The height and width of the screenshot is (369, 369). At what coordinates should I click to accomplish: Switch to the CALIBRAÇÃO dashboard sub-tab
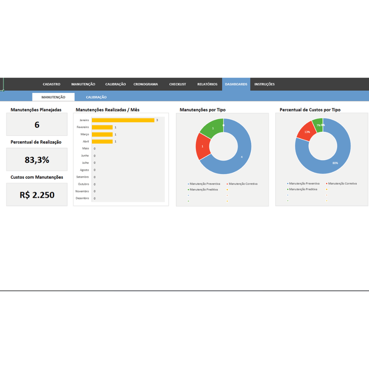point(96,97)
